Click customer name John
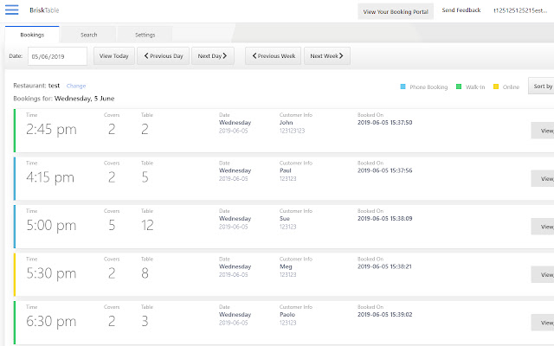The width and height of the screenshot is (554, 346). (287, 123)
